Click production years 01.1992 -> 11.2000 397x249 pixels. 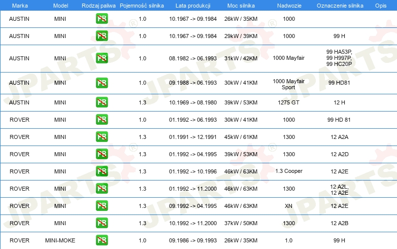(x=193, y=189)
